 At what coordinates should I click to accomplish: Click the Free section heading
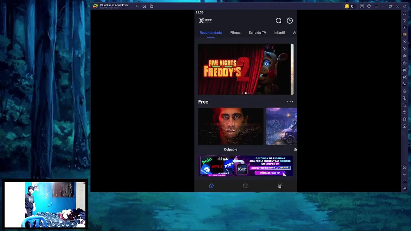(203, 102)
